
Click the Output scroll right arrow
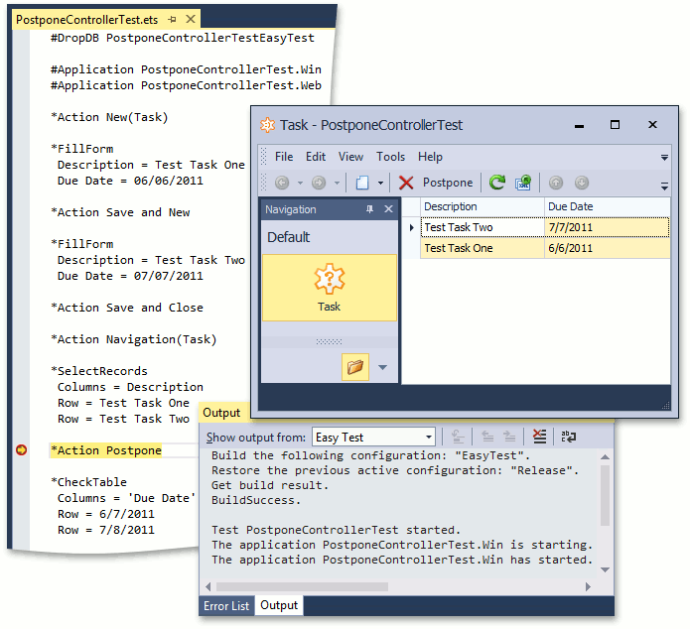coord(588,586)
